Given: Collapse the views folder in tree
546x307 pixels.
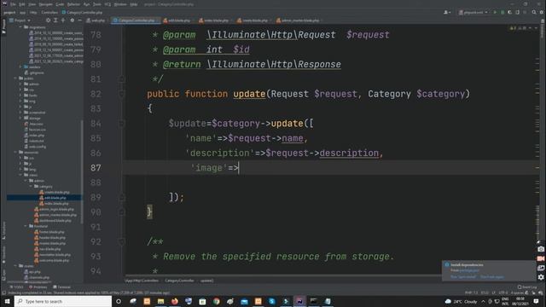Looking at the screenshot, I should 20,175.
